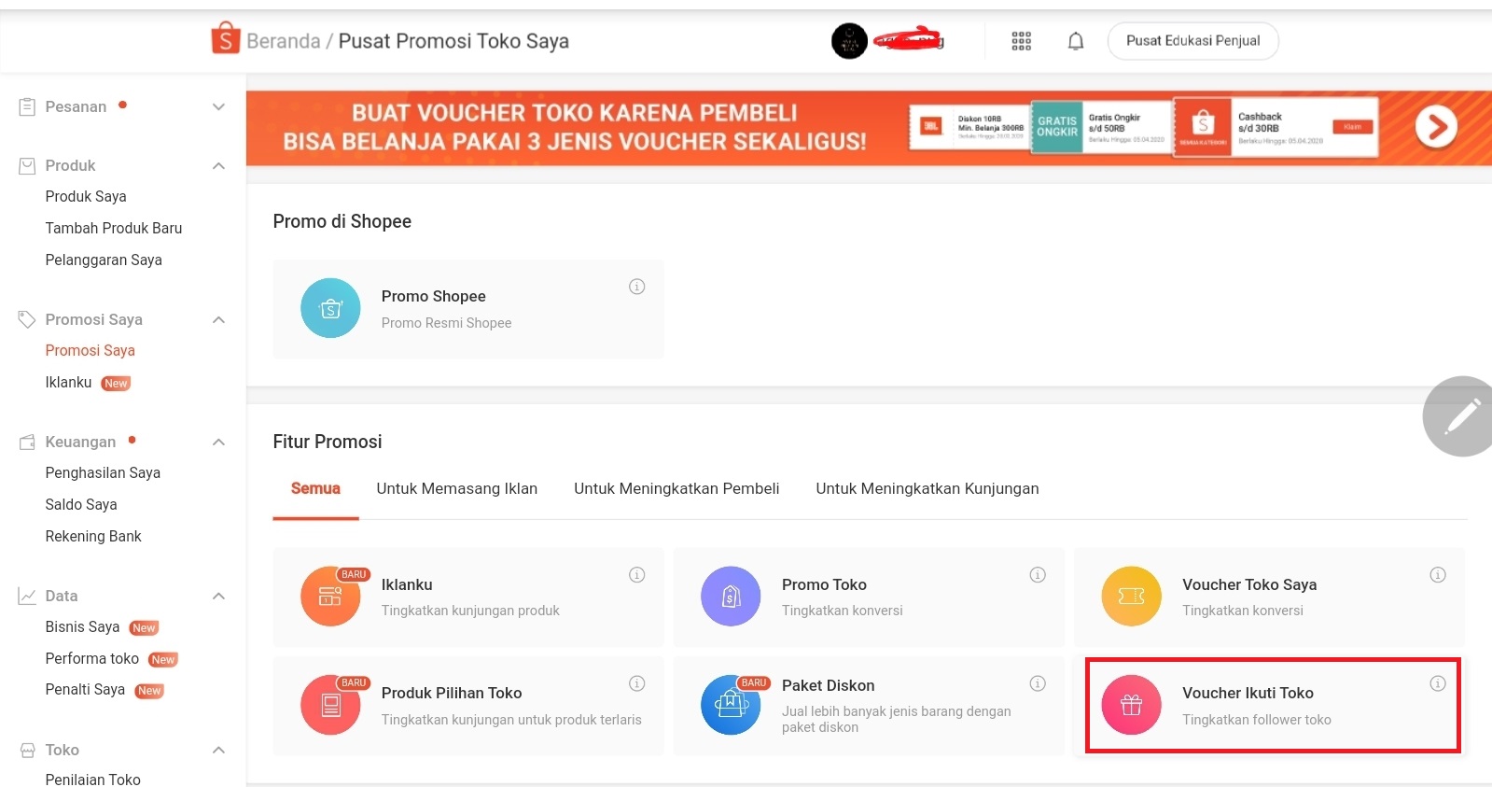Click the Voucher Toko Saya yellow icon
The height and width of the screenshot is (787, 1492).
[x=1131, y=596]
